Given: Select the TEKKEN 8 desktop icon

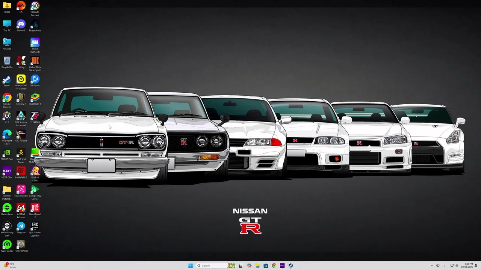Looking at the screenshot, I should pyautogui.click(x=35, y=118).
